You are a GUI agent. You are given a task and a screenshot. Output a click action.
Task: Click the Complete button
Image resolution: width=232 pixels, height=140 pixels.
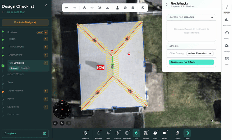click(x=25, y=134)
